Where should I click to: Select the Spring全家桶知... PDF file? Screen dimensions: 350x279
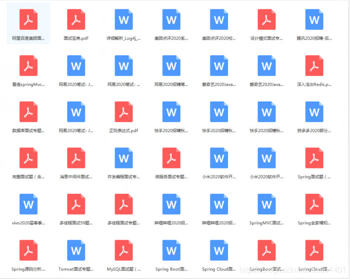[x=314, y=204]
